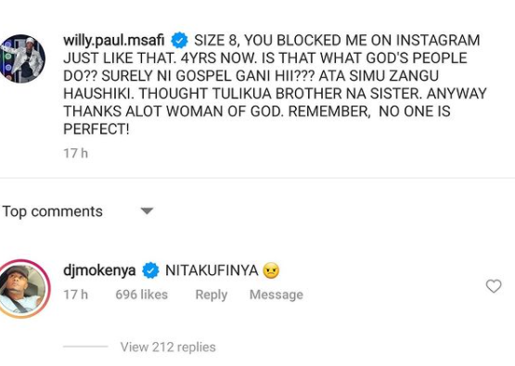
Task: Click the NITAKUFINYA comment text
Action: click(x=212, y=271)
